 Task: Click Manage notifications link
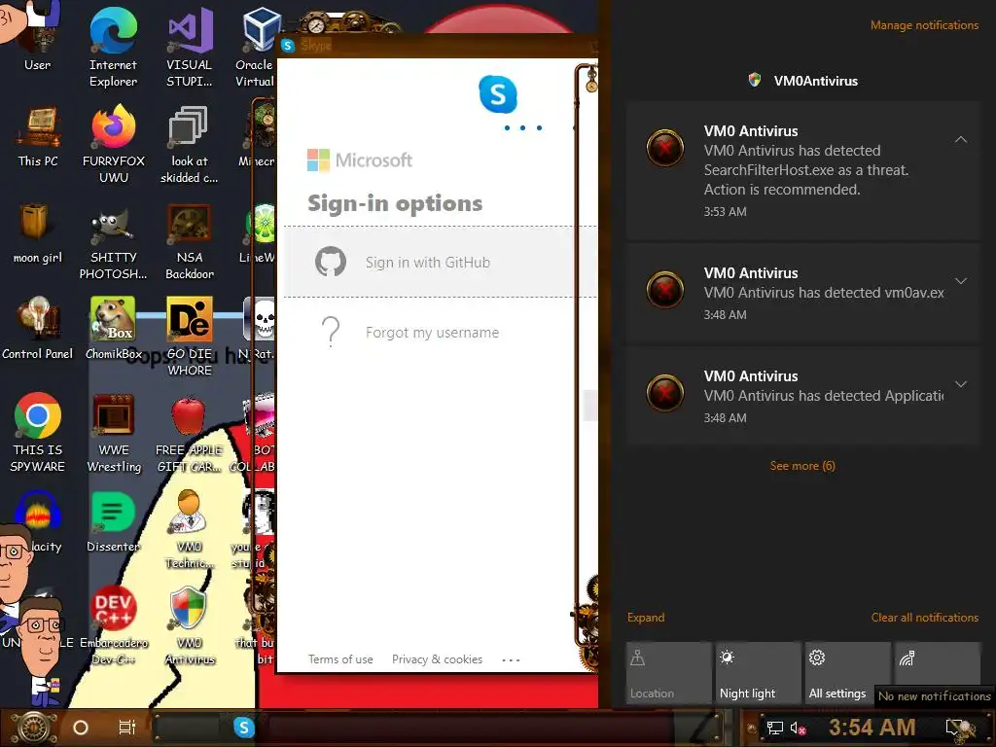924,25
